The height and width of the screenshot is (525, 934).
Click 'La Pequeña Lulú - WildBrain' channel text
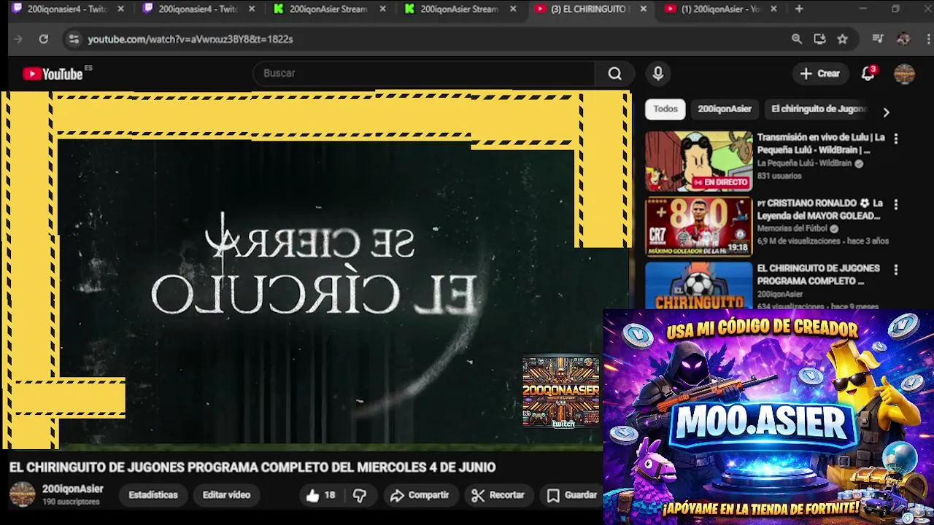804,163
